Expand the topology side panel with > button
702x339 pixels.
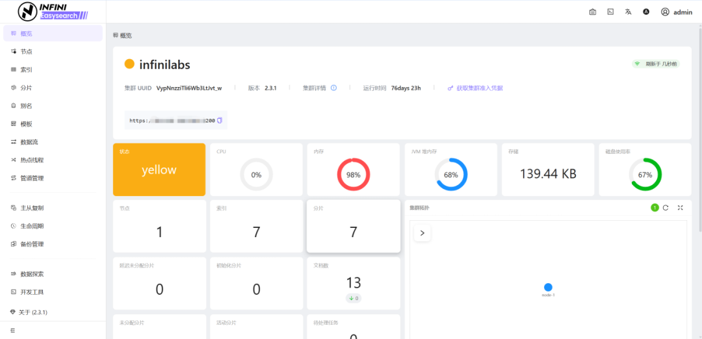(x=422, y=233)
